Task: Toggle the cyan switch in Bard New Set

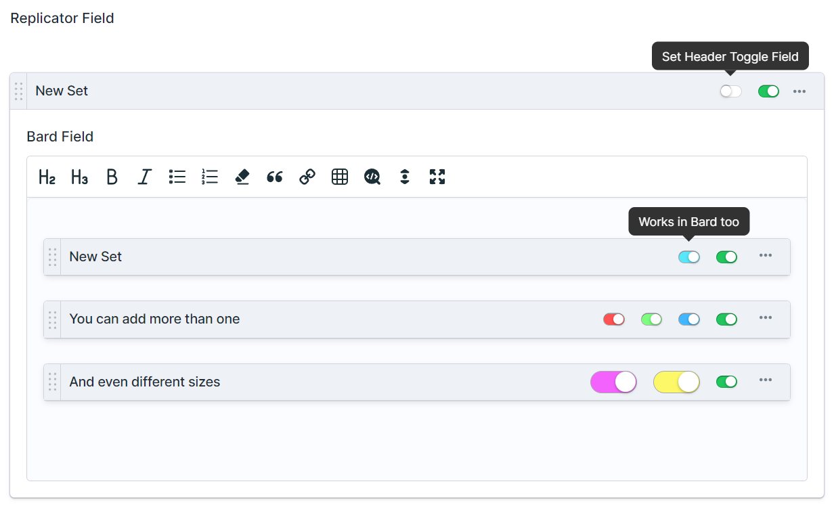Action: pos(689,257)
